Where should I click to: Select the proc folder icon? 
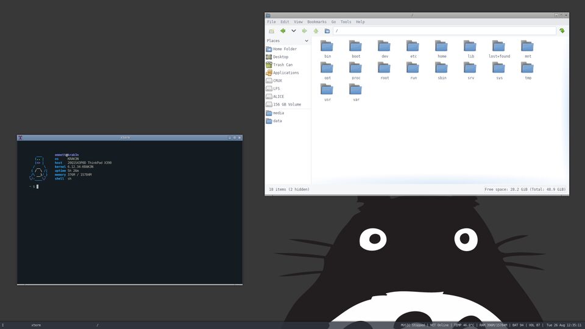355,68
